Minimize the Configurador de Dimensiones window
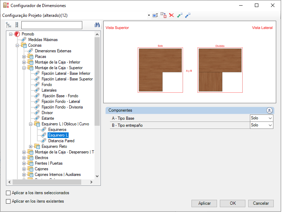 point(241,5)
